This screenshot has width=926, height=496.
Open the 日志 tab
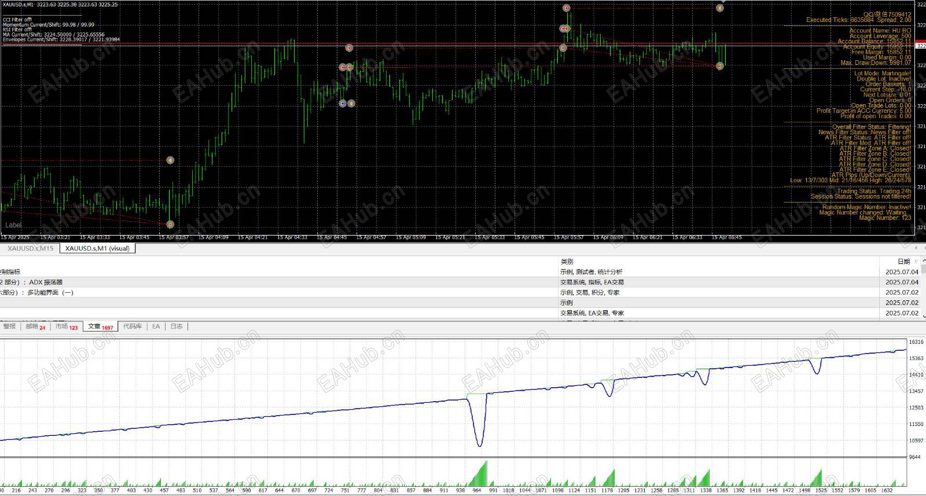(x=177, y=326)
